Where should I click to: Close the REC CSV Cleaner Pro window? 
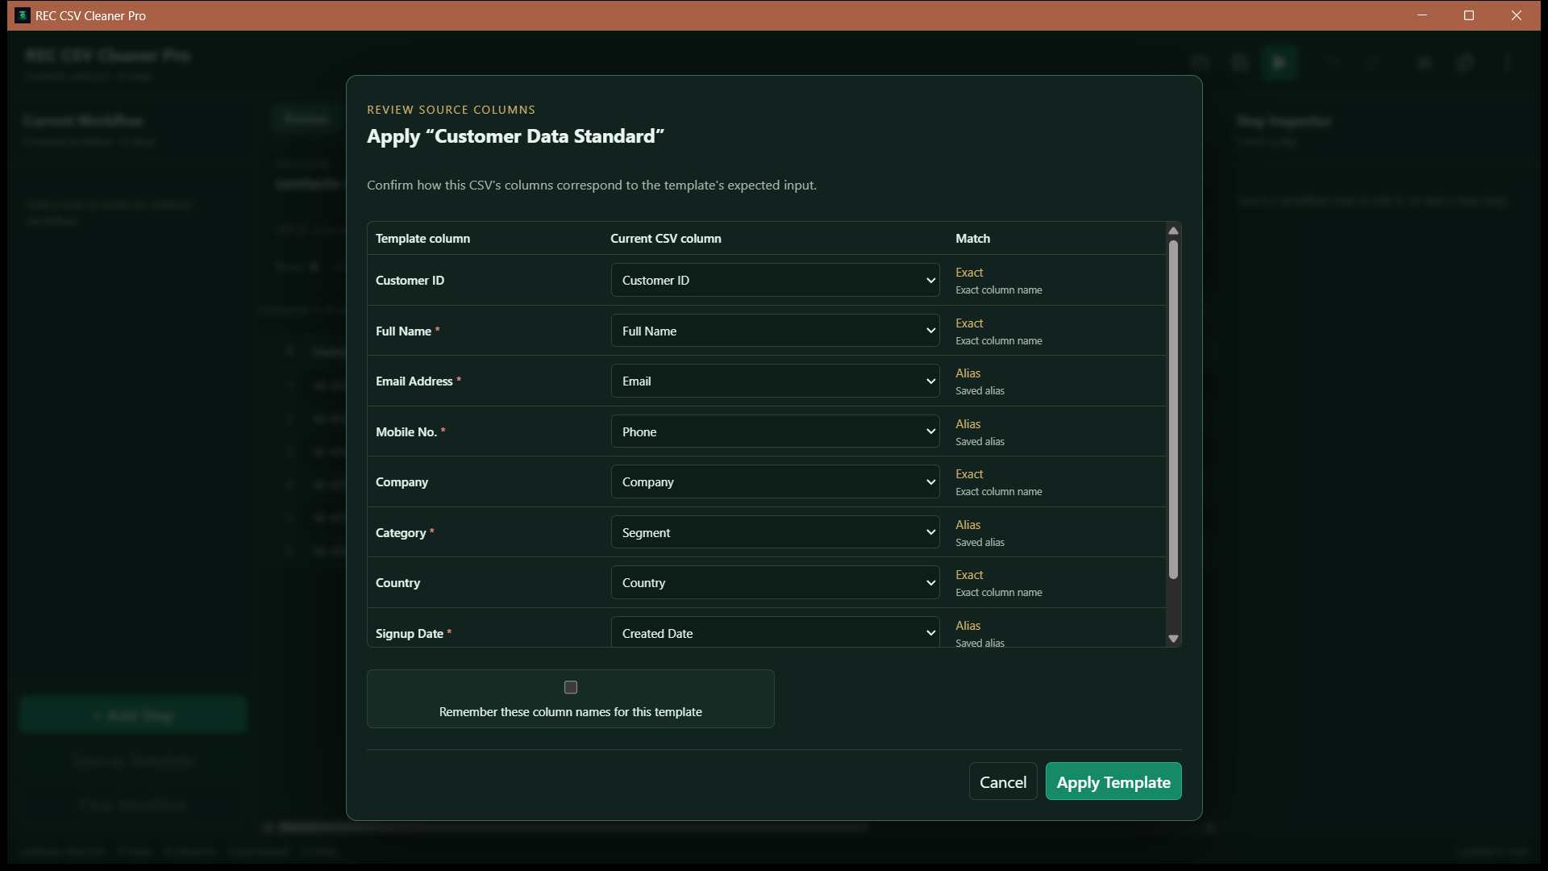click(1517, 15)
